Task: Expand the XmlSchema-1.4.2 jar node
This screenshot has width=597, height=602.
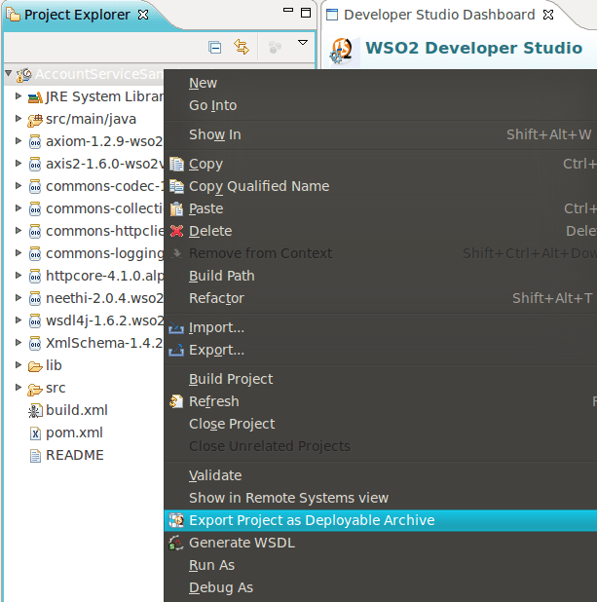Action: click(19, 342)
